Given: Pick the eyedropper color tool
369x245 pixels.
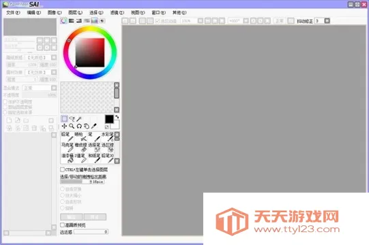Looking at the screenshot, I should tap(94, 126).
